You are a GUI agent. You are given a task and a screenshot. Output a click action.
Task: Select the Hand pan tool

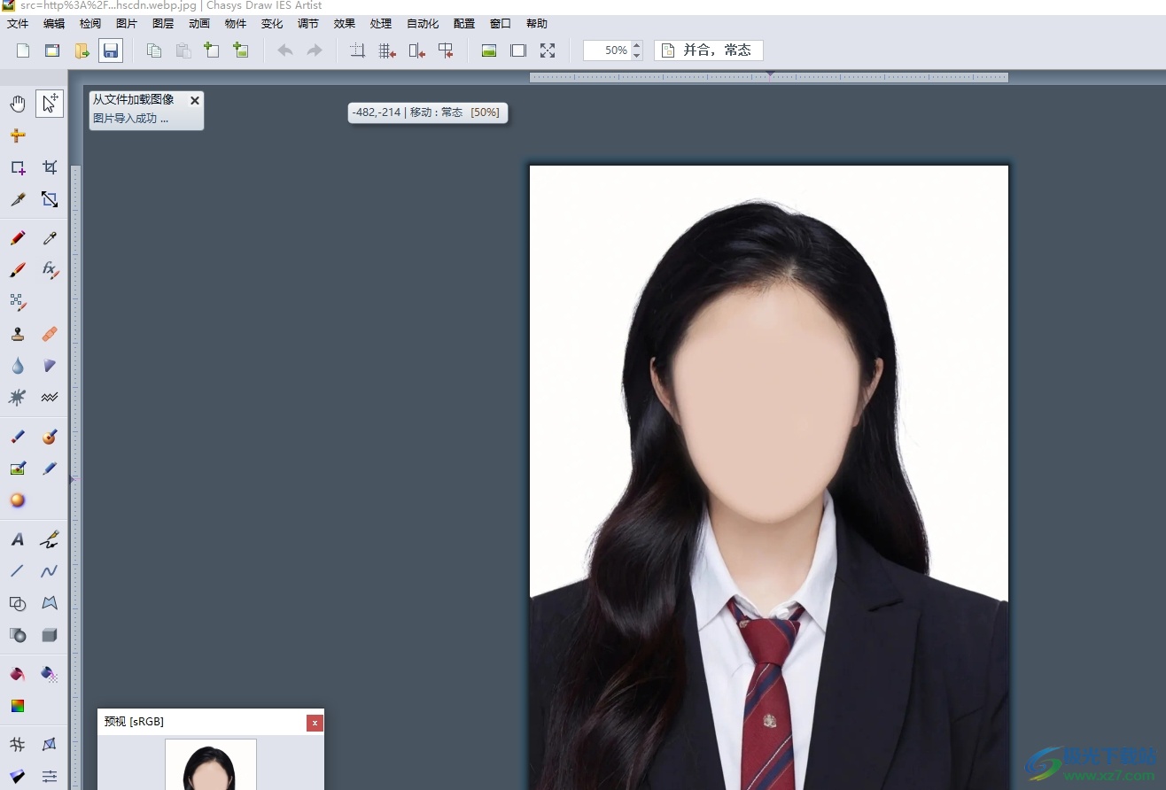[x=17, y=105]
